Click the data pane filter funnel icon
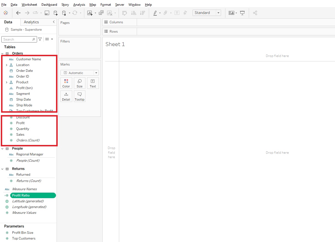 [40, 39]
